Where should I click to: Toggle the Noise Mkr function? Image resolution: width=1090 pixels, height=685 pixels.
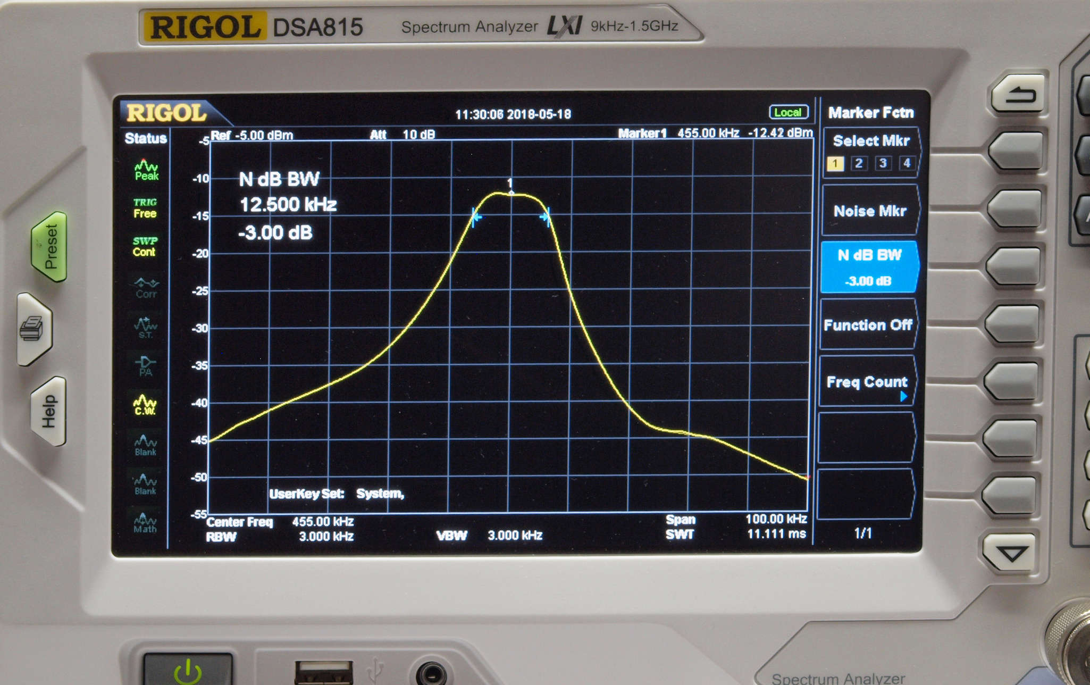tap(869, 211)
